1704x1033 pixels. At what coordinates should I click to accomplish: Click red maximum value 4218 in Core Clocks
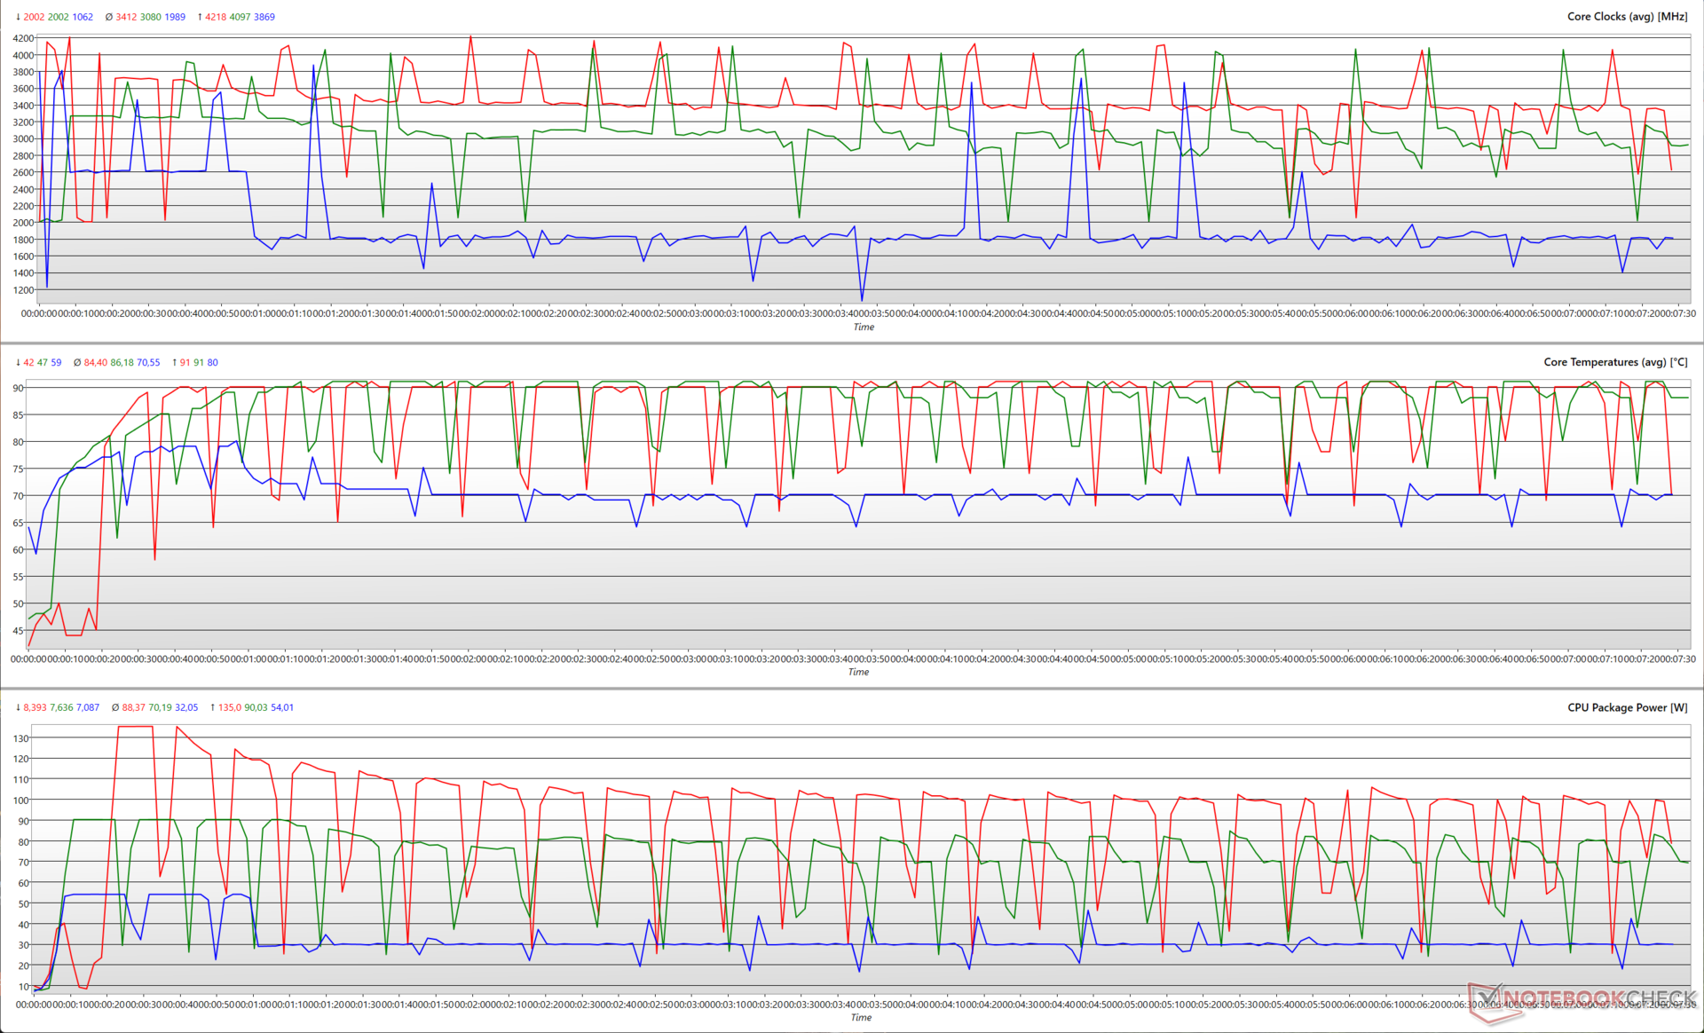[216, 17]
